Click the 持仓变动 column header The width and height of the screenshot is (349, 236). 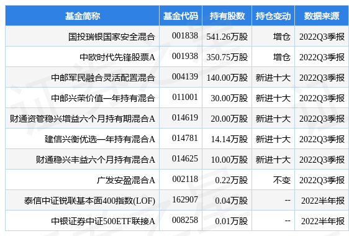273,16
